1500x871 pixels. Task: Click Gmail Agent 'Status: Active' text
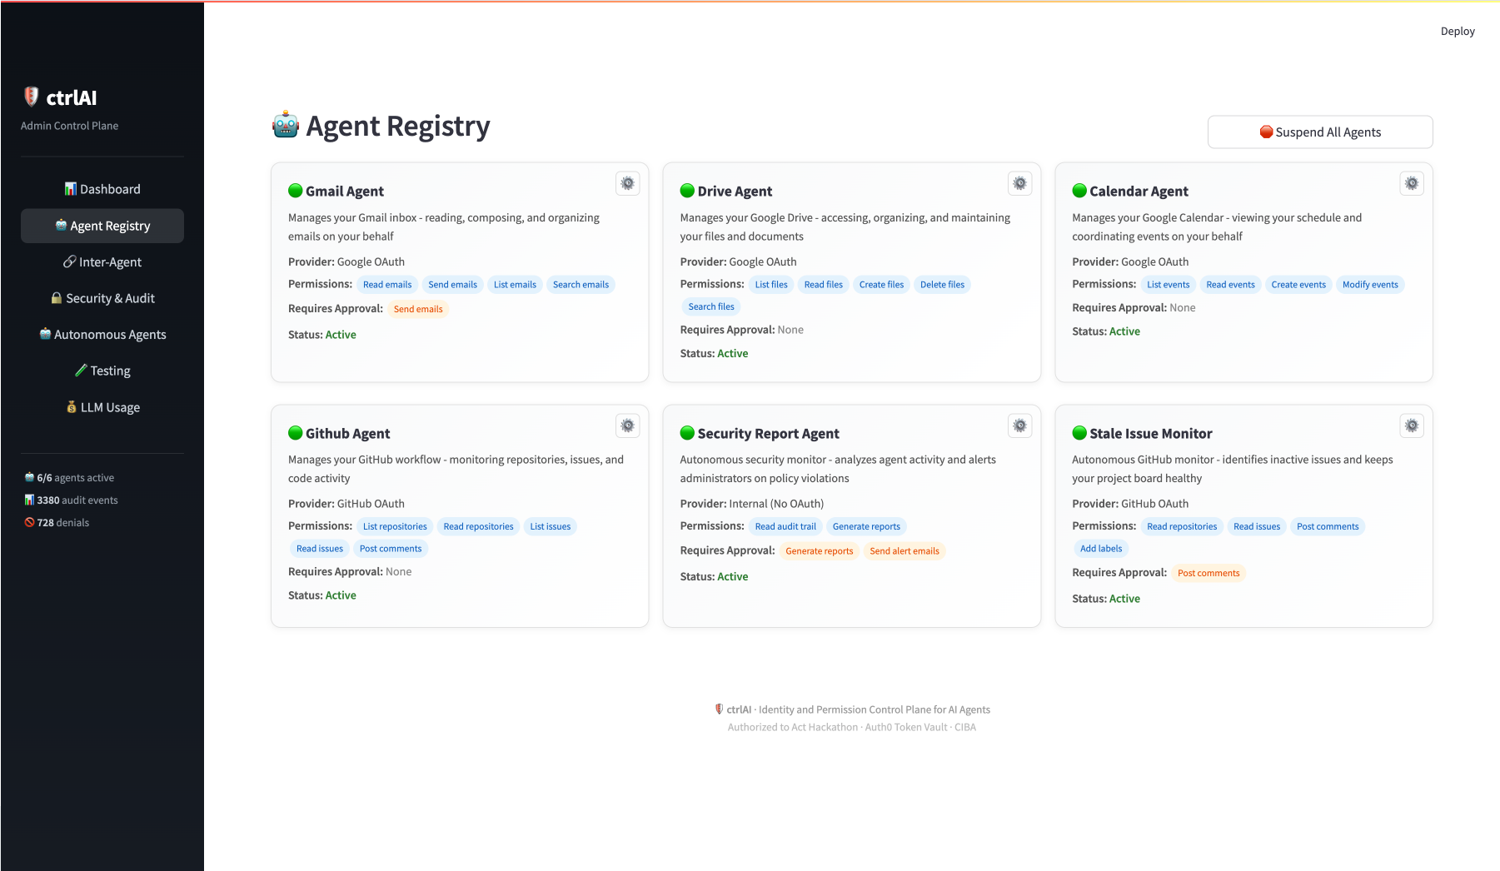[x=322, y=335]
